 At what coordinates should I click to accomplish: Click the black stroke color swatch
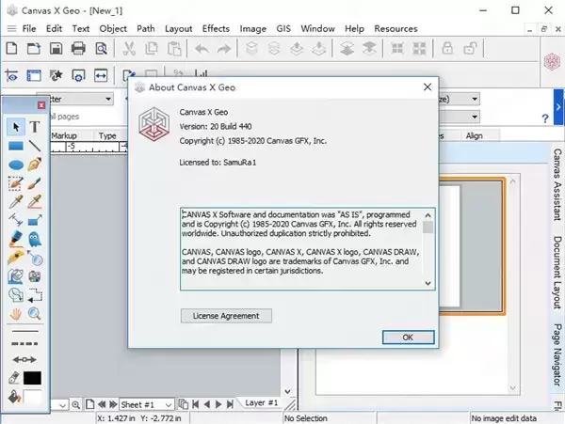pos(33,377)
